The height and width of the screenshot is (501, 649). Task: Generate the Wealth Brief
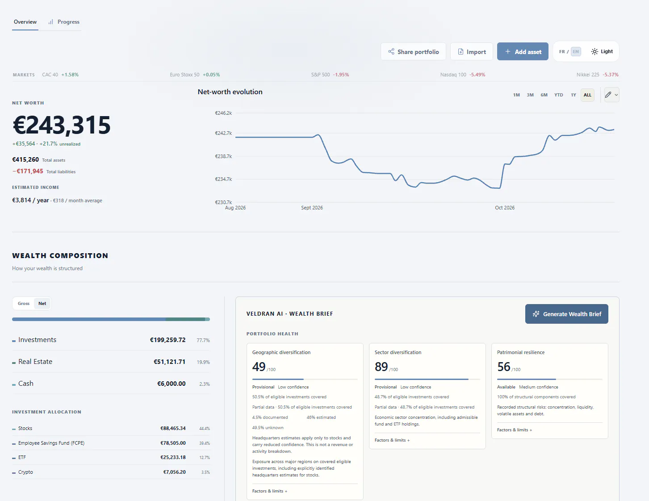[566, 314]
